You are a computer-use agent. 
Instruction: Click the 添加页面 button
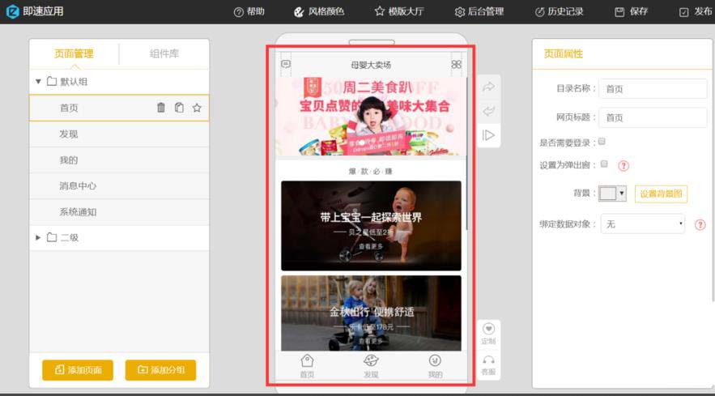(78, 370)
